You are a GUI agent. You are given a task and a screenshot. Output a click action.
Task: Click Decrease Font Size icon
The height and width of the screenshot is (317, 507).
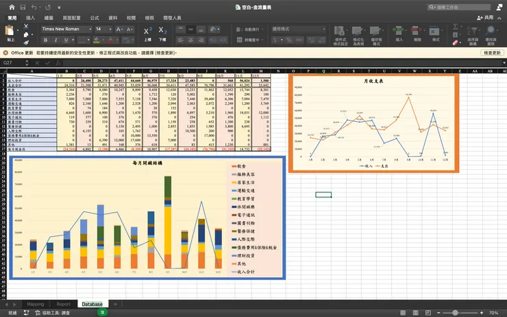pos(129,29)
